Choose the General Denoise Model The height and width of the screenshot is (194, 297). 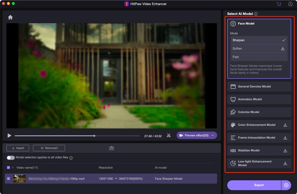point(259,86)
